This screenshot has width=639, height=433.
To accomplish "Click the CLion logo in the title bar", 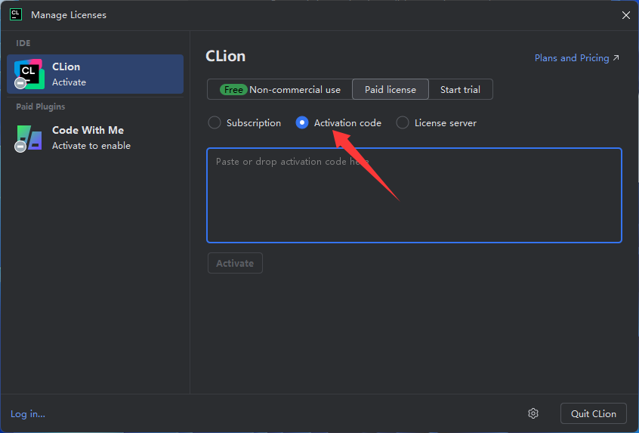I will pos(16,14).
